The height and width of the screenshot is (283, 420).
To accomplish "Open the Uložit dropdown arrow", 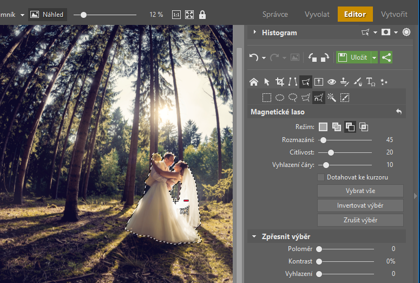I will [374, 57].
